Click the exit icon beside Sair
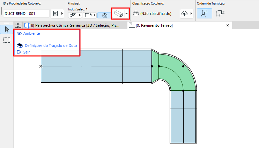The height and width of the screenshot is (148, 259). point(19,52)
